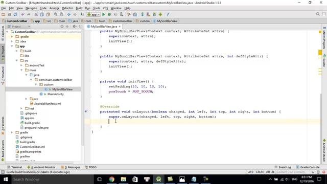Start debugging with the Debug bug icon
Image resolution: width=327 pixels, height=184 pixels.
tap(109, 14)
